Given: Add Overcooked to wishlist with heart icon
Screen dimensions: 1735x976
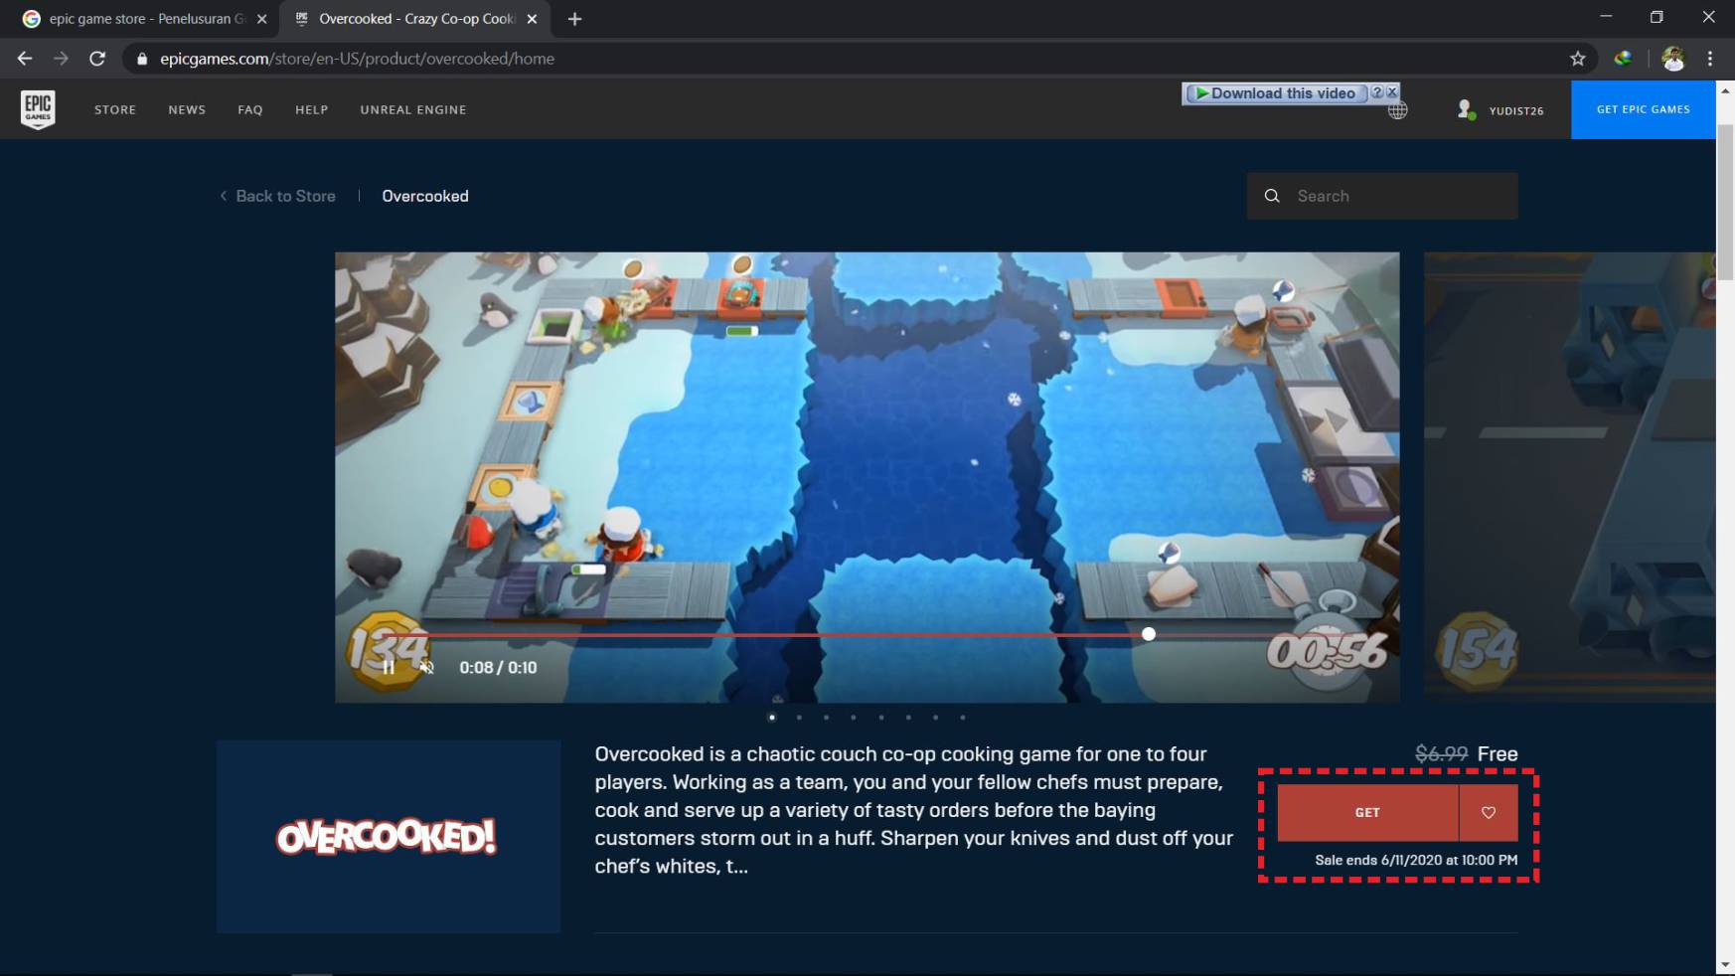Looking at the screenshot, I should [x=1489, y=813].
